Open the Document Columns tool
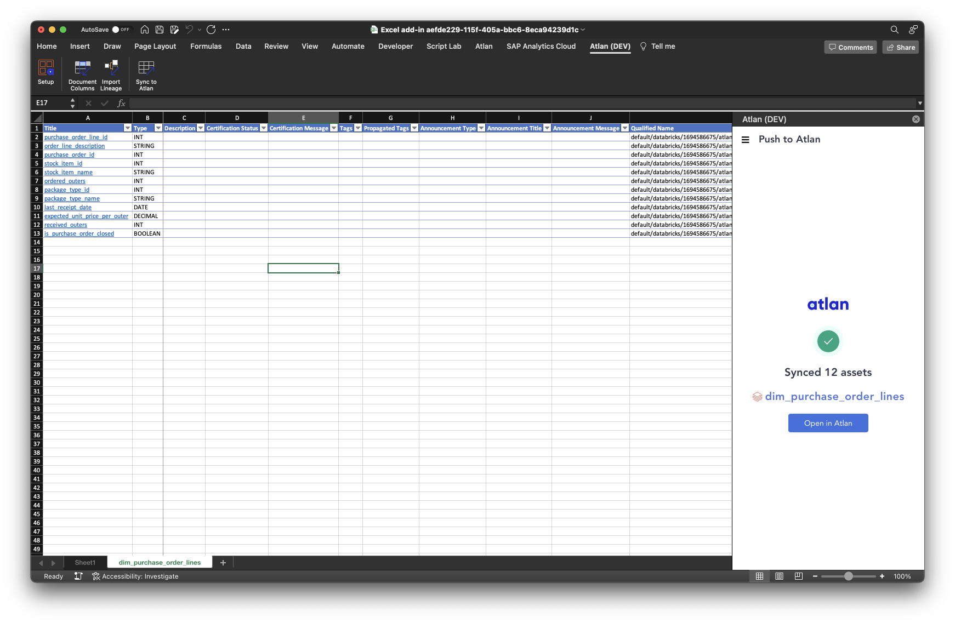This screenshot has height=623, width=955. pos(82,68)
